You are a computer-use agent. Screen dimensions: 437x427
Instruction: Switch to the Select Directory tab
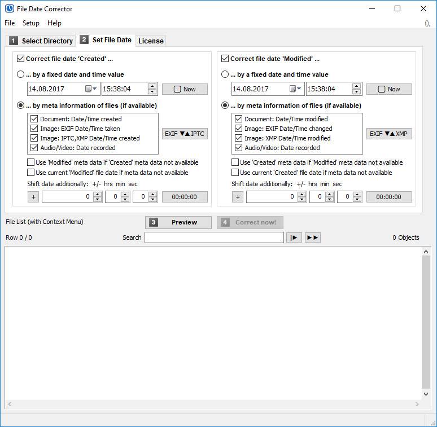[41, 41]
